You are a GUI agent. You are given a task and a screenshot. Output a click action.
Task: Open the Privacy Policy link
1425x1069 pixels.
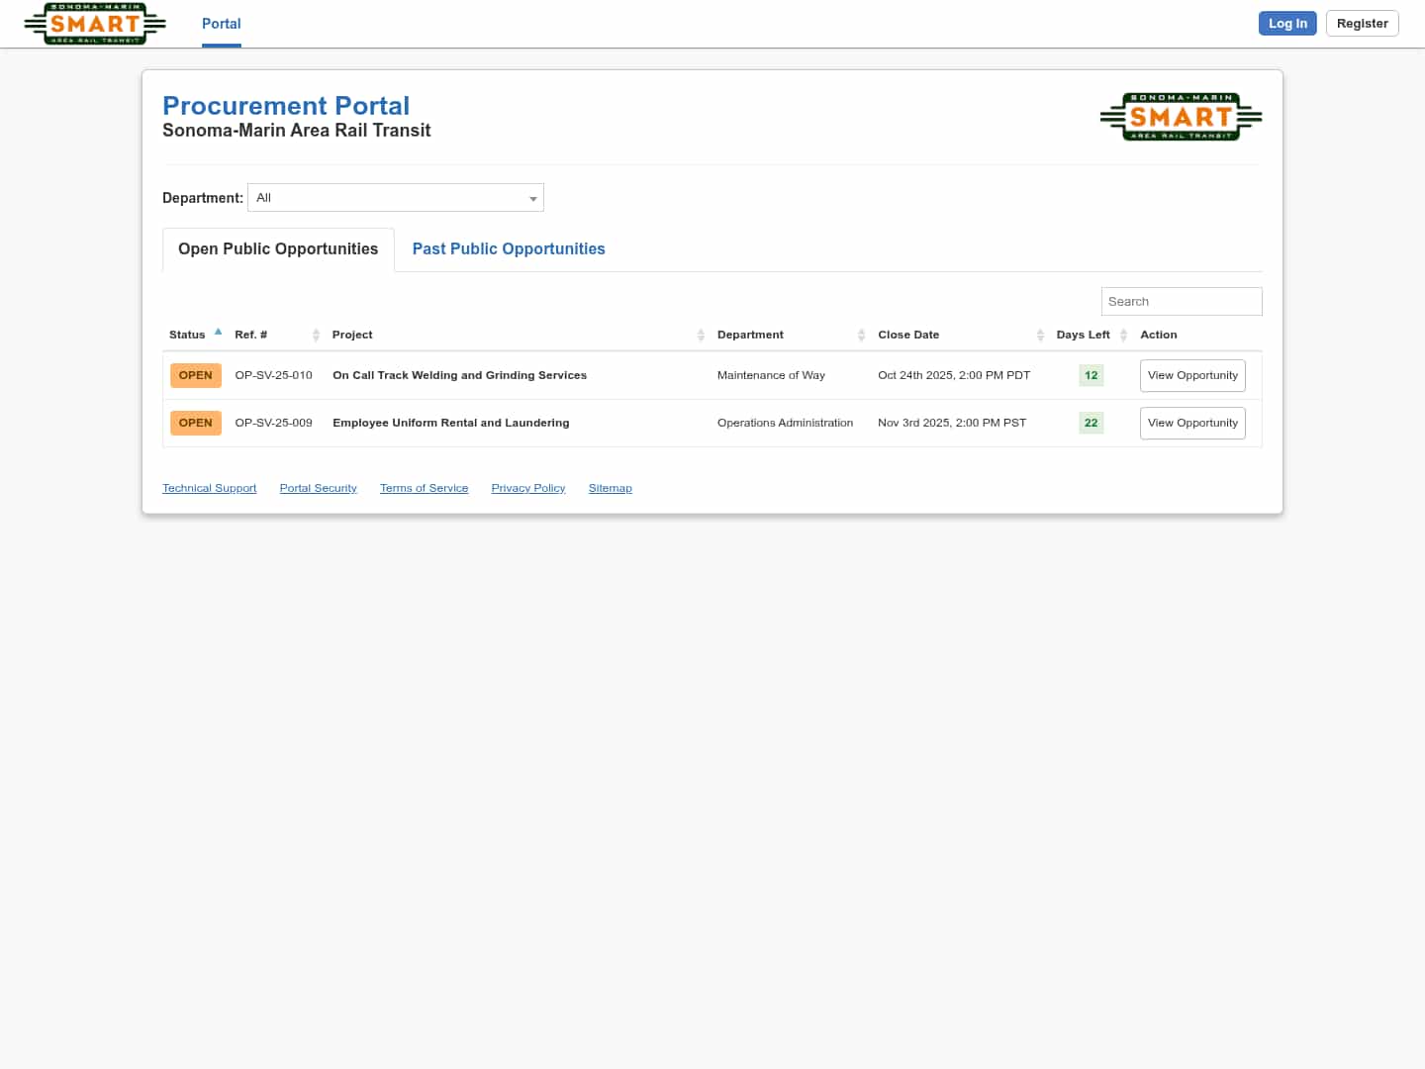pyautogui.click(x=528, y=489)
